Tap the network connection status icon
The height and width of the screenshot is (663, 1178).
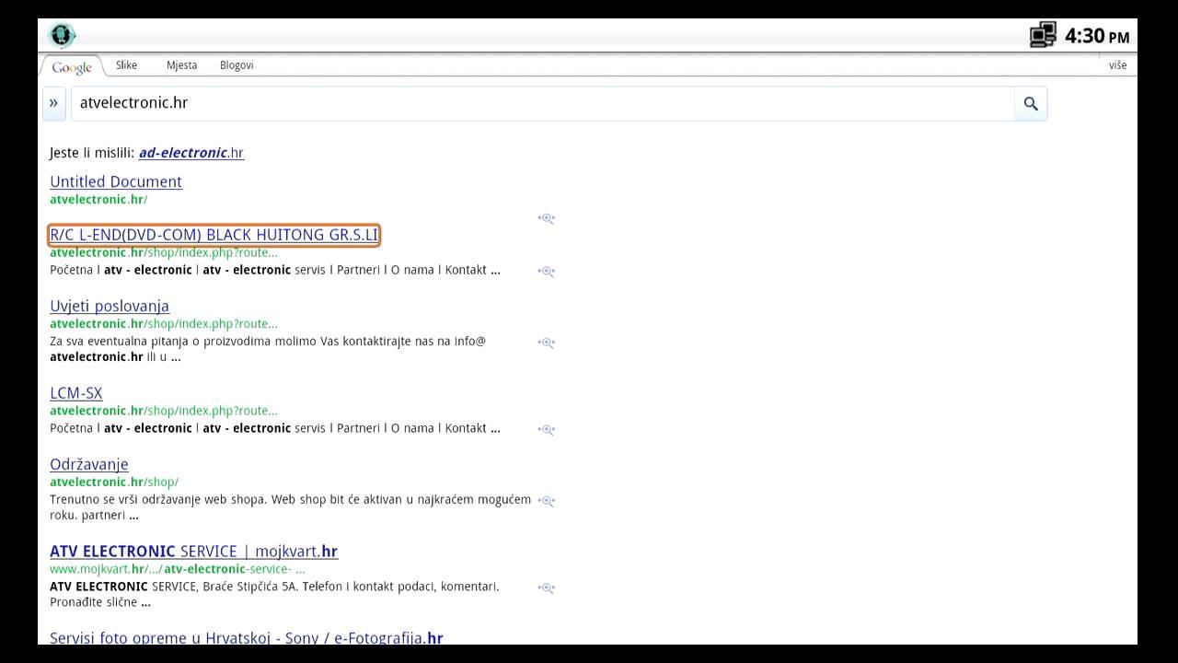pos(1043,35)
